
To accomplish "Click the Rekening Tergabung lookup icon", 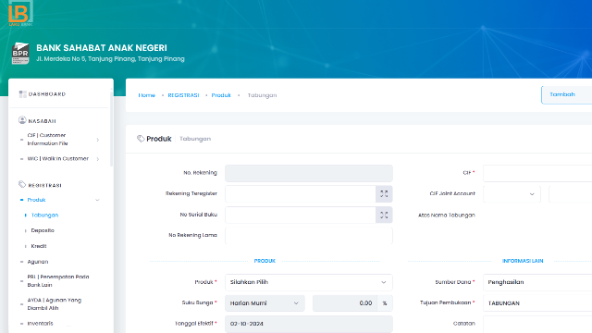I will (x=384, y=193).
